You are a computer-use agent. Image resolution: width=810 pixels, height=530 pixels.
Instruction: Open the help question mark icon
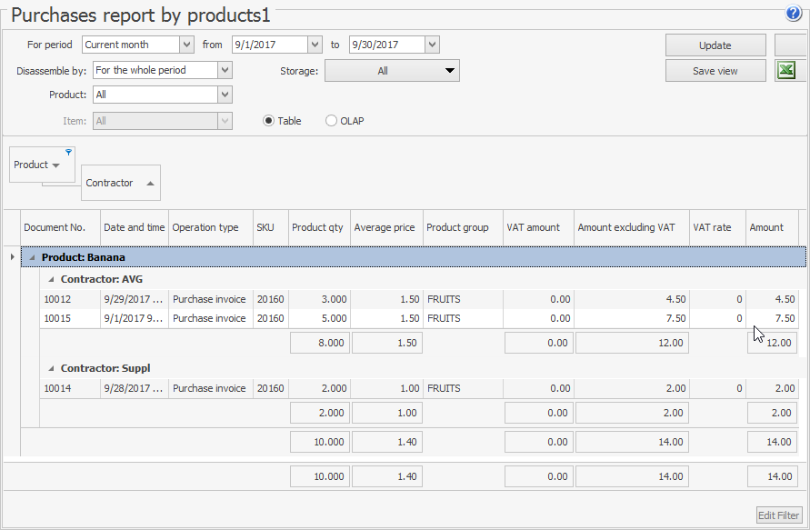[x=794, y=14]
